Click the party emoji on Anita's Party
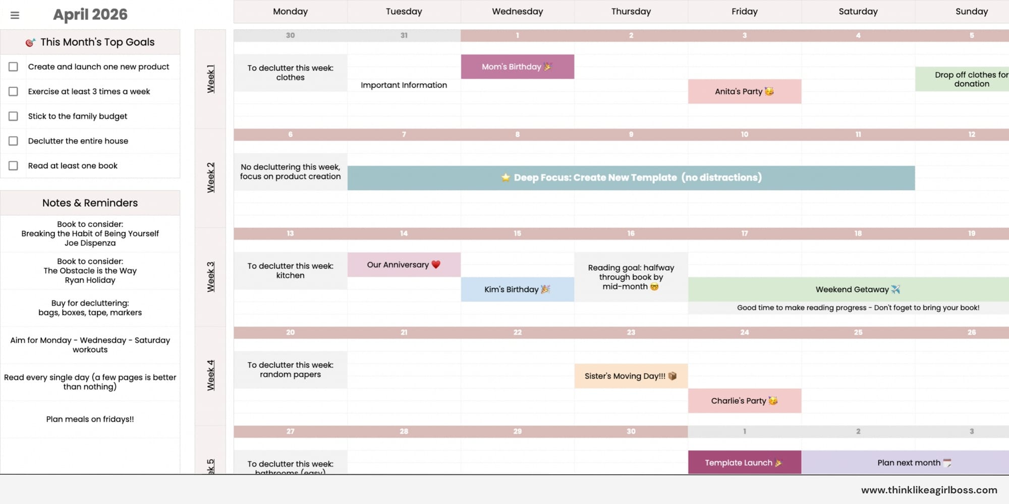Image resolution: width=1009 pixels, height=504 pixels. [x=769, y=91]
